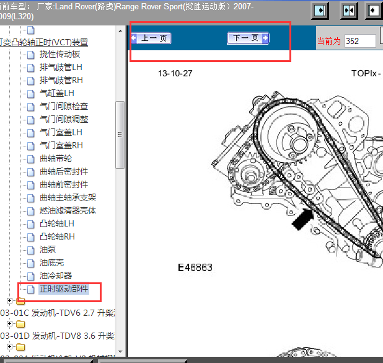Select 油泵 in the tree
This screenshot has width=383, height=363.
(x=48, y=249)
